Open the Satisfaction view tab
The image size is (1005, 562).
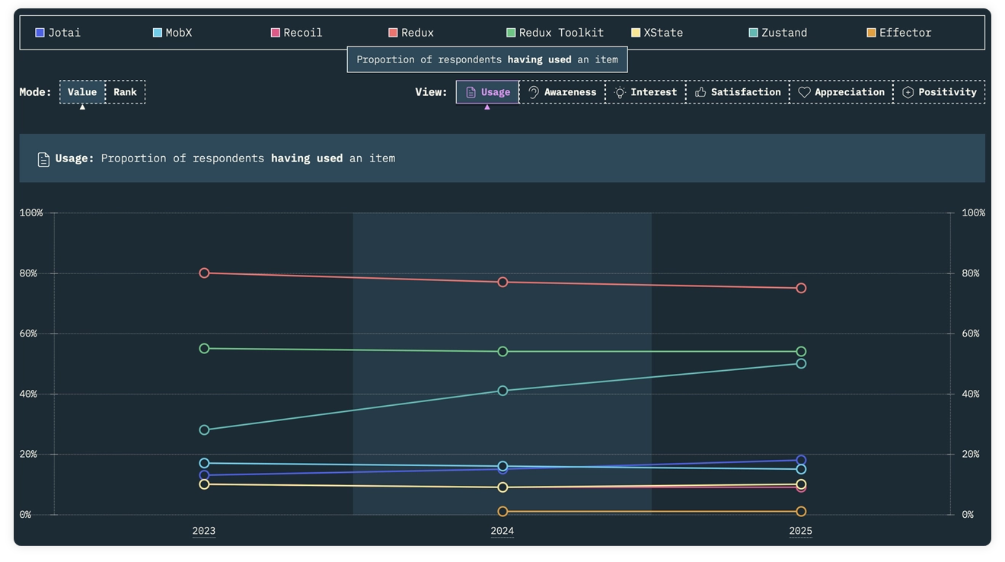coord(738,92)
